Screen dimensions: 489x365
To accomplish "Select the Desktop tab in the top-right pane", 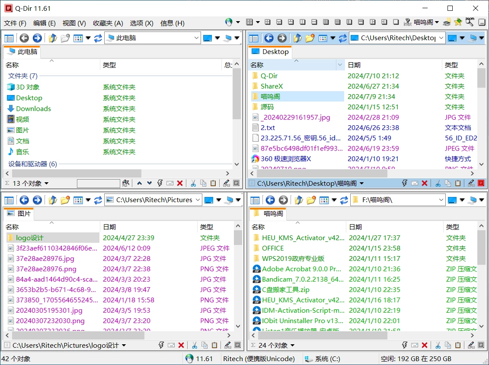I will coord(270,51).
